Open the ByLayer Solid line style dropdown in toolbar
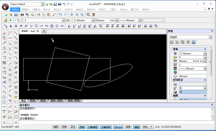 116,20
